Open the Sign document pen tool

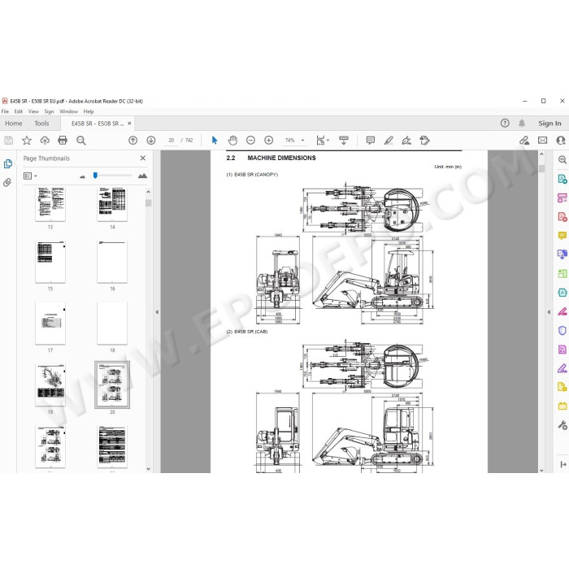(x=406, y=140)
